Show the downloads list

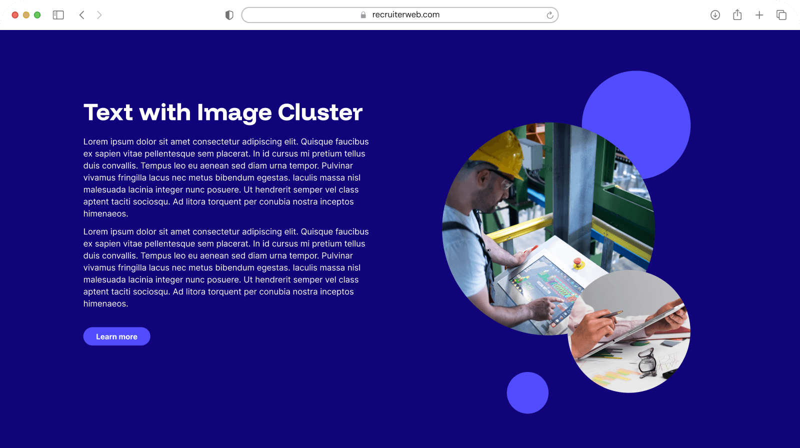pyautogui.click(x=715, y=15)
